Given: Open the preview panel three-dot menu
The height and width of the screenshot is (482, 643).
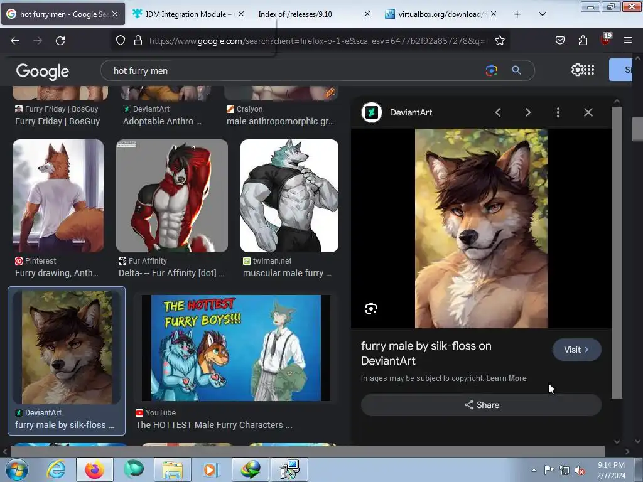Looking at the screenshot, I should click(x=558, y=112).
